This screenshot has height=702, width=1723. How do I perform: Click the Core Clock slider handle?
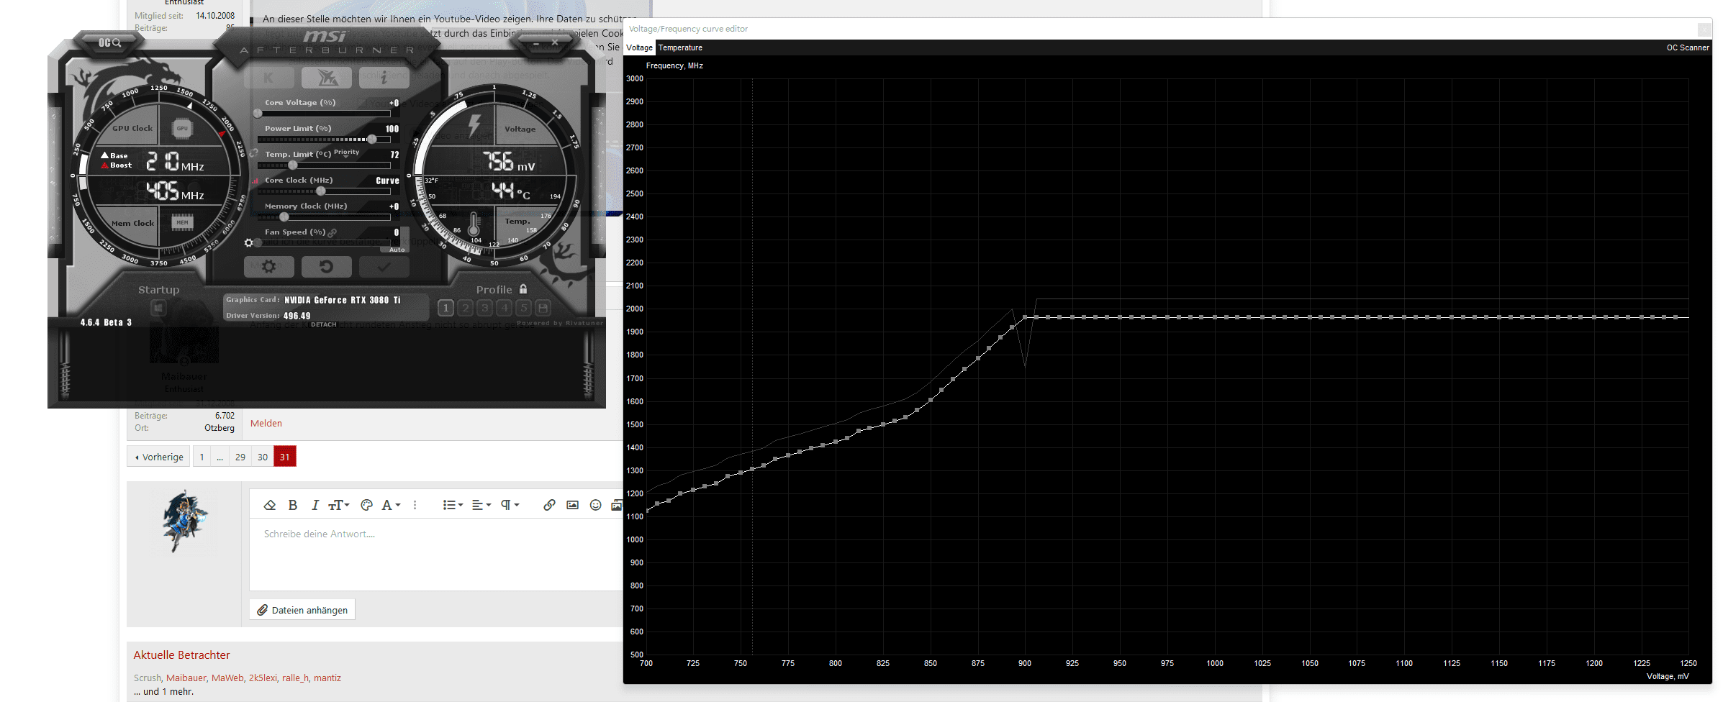coord(321,191)
